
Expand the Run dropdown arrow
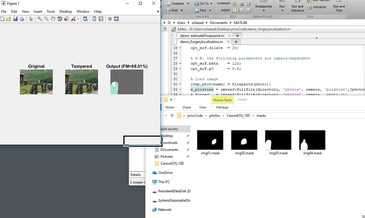click(282, 10)
